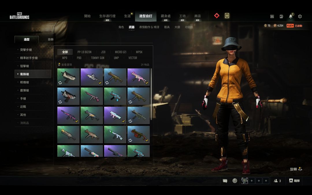Open the 大廳 sub-tab
Screen dimensions: 312x195
click(177, 27)
